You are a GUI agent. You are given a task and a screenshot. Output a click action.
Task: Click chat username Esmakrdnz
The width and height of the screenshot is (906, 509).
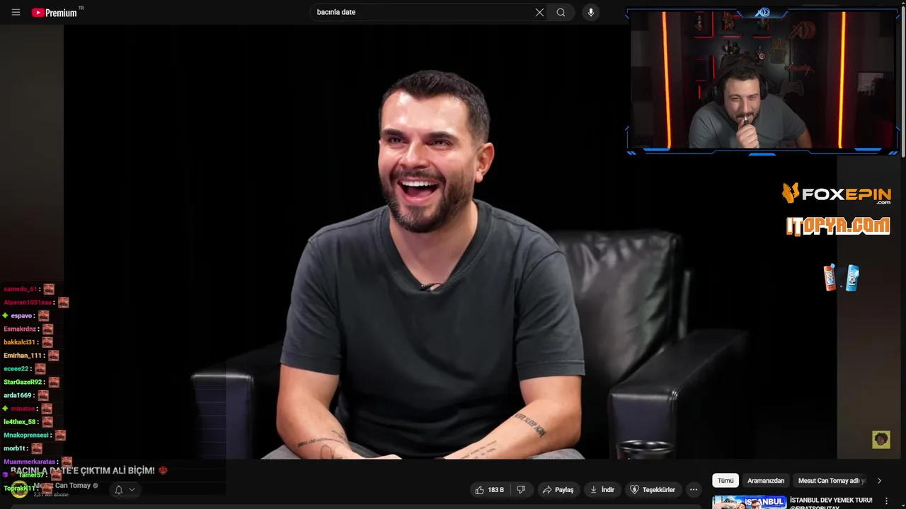[20, 329]
